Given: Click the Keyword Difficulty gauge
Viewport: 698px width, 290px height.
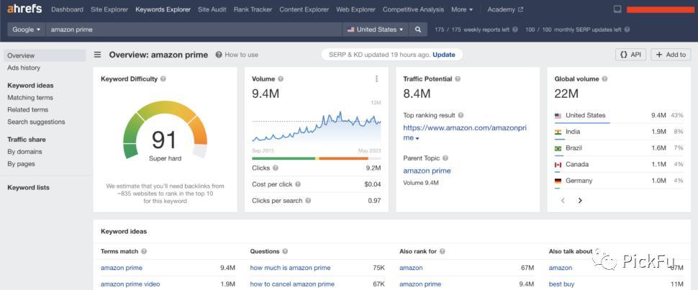Looking at the screenshot, I should 166,130.
